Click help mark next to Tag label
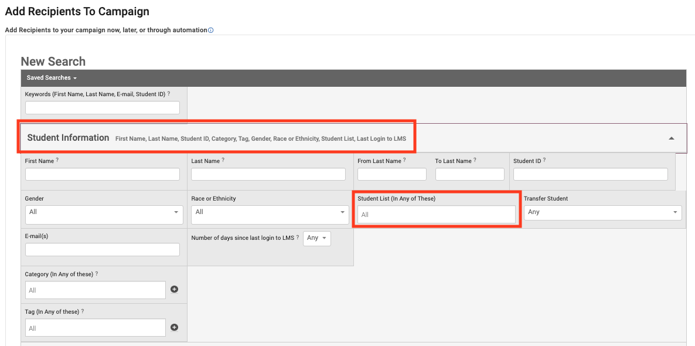The height and width of the screenshot is (346, 695). click(x=83, y=311)
